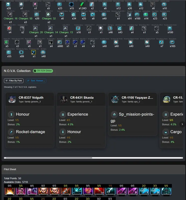Click the CR-6431 Skasta captain avatar

(x=63, y=99)
